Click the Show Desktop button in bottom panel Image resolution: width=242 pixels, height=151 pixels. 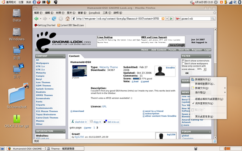coord(3,149)
